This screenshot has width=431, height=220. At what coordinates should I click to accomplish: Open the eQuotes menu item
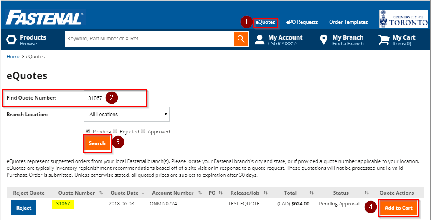(265, 22)
